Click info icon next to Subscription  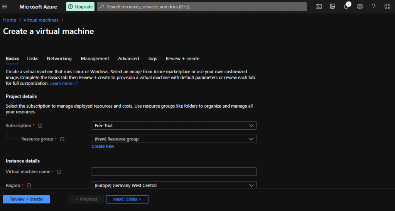[x=41, y=126]
